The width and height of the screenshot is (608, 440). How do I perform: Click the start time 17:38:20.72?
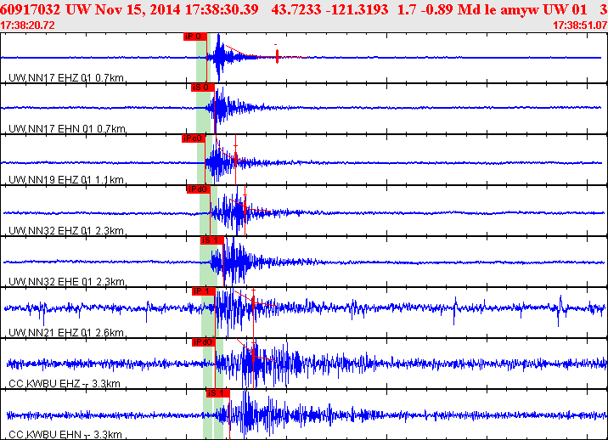[x=27, y=25]
